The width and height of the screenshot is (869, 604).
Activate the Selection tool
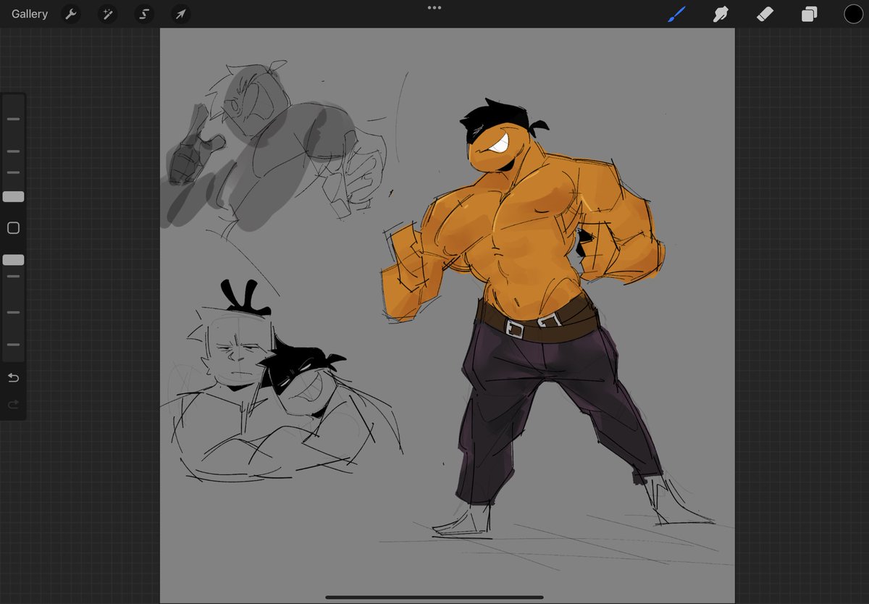[144, 14]
